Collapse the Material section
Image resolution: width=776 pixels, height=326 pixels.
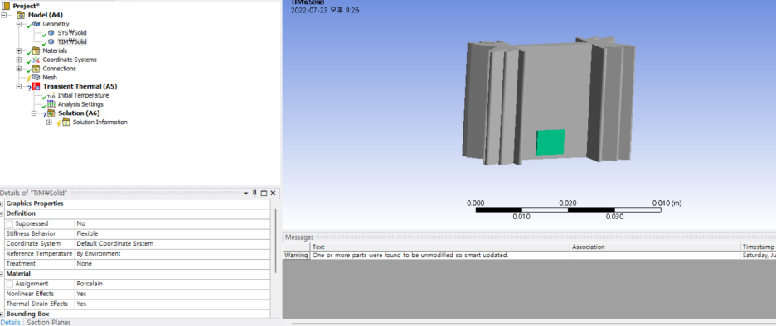(2, 274)
